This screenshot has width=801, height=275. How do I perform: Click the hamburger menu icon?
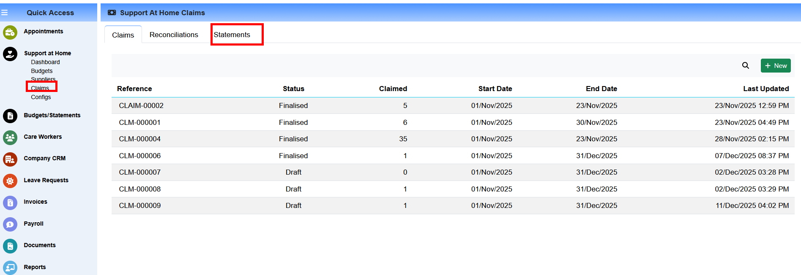click(5, 13)
